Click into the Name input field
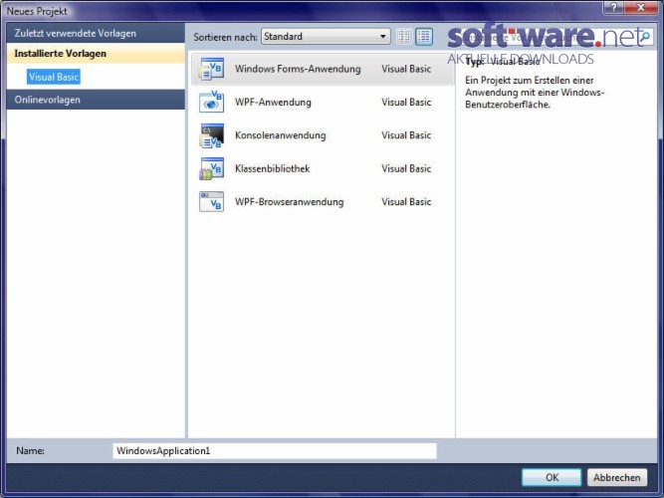Image resolution: width=664 pixels, height=498 pixels. pyautogui.click(x=275, y=450)
